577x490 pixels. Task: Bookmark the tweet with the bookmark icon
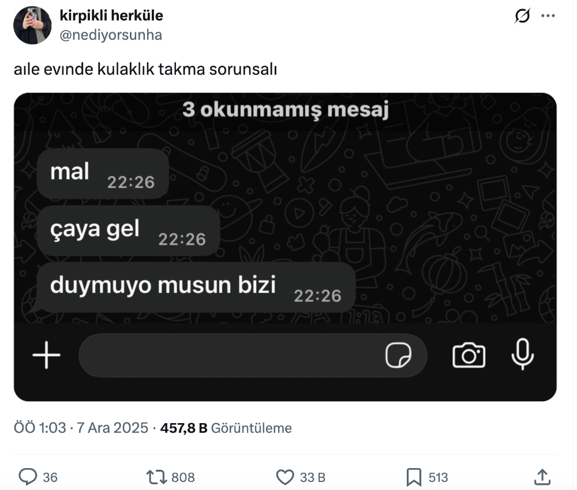pos(414,477)
